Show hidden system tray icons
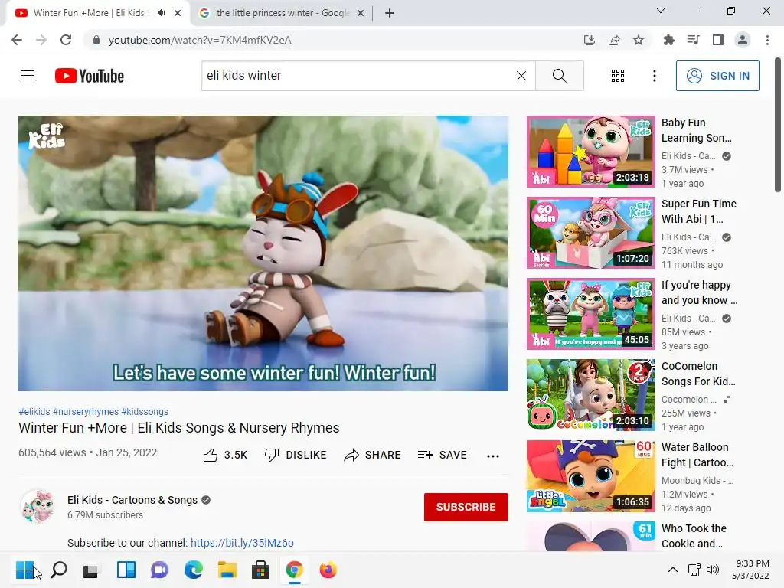This screenshot has height=588, width=784. tap(673, 570)
